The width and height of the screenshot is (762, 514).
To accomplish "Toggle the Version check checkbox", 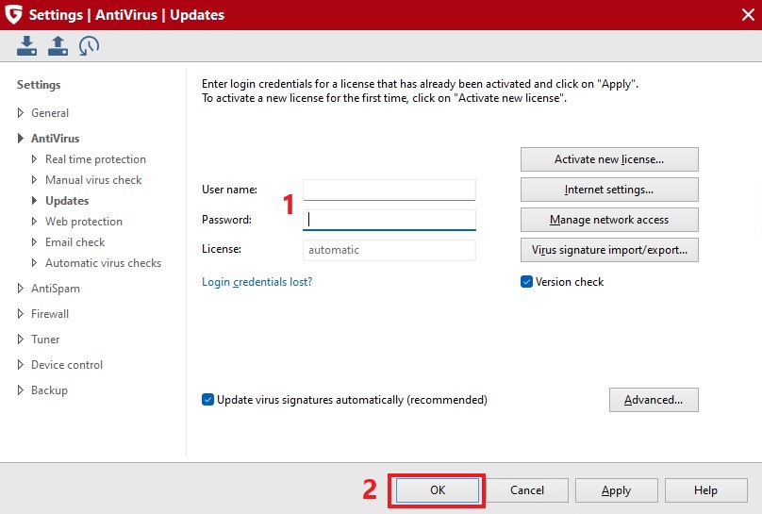I will tap(526, 282).
